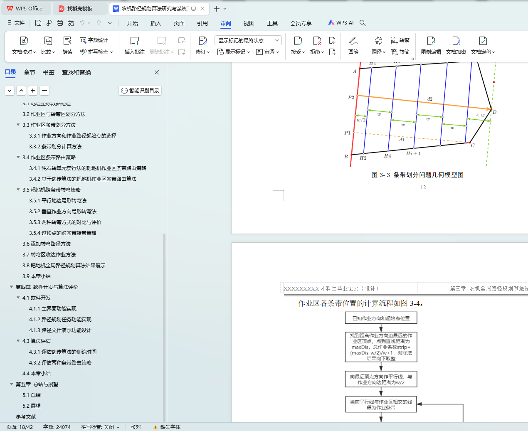The image size is (528, 431).
Task: Convert text with 转简
Action: [400, 52]
